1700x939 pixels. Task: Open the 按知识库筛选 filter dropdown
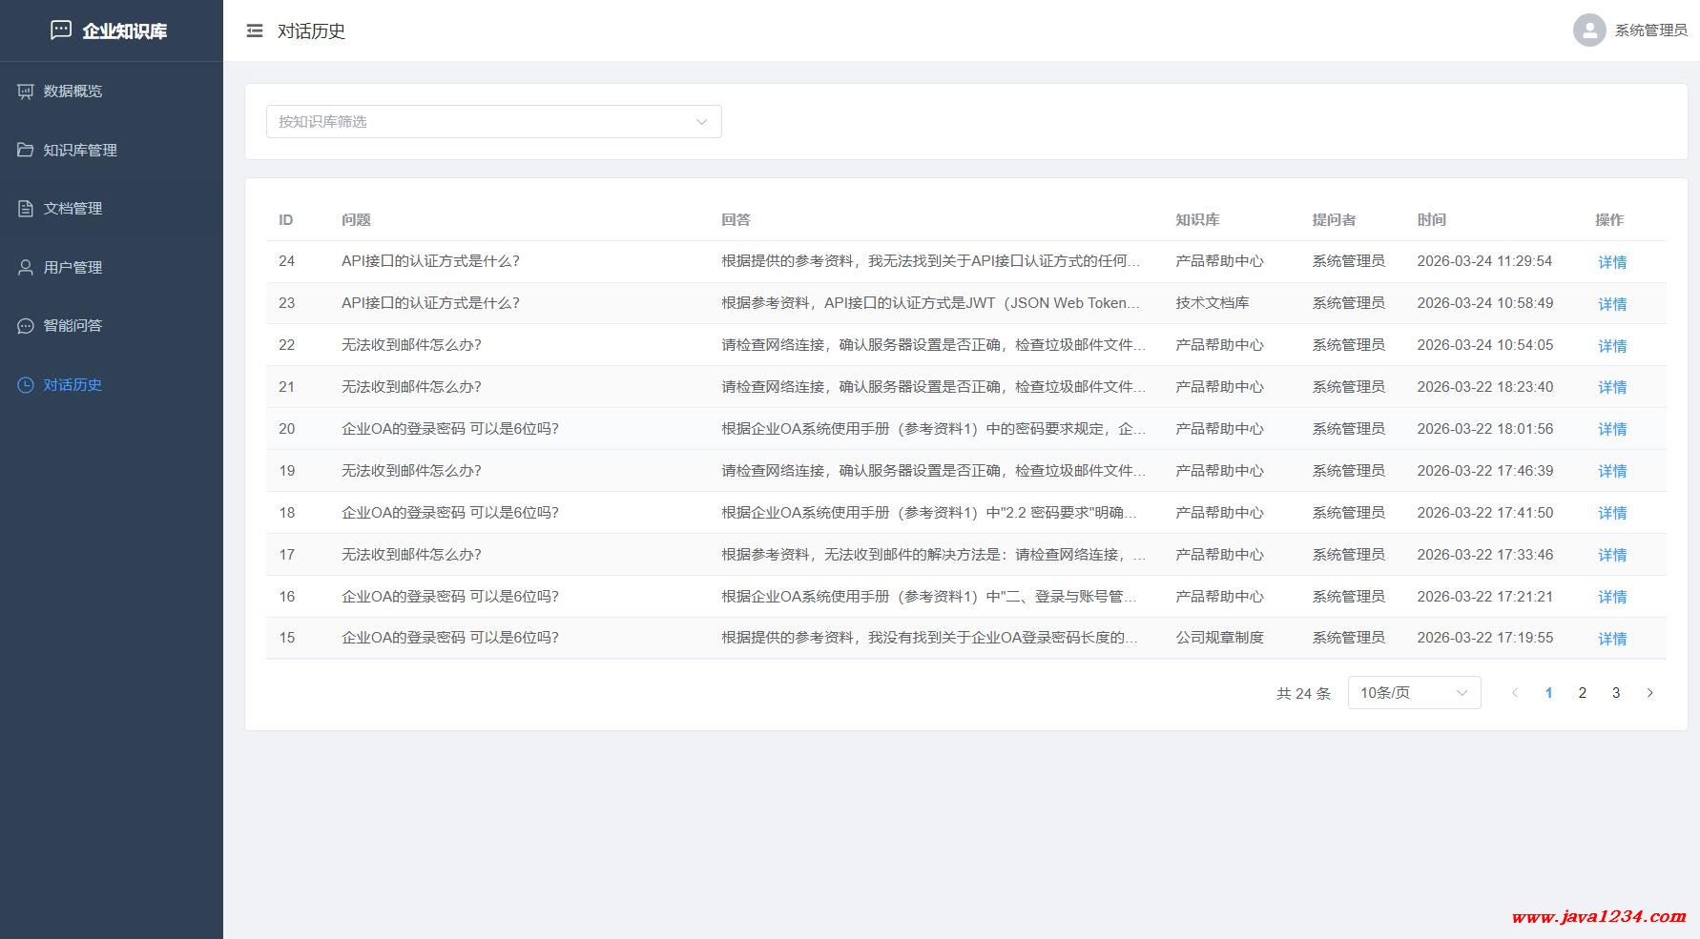click(x=493, y=122)
